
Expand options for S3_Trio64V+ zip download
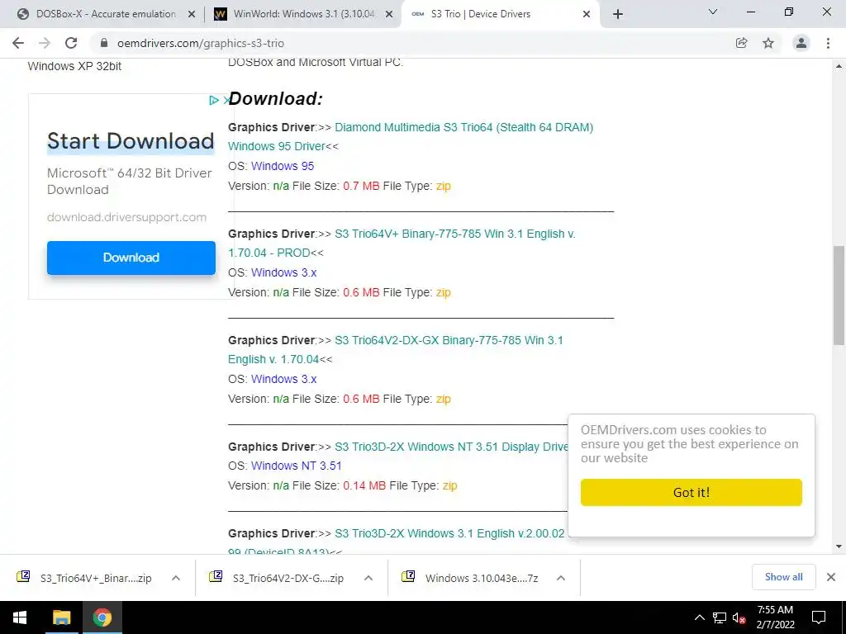176,578
